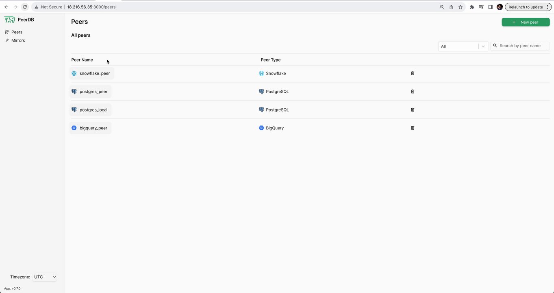The image size is (554, 293).
Task: Click BigQuery icon beside bigquery_peer name
Action: point(74,128)
